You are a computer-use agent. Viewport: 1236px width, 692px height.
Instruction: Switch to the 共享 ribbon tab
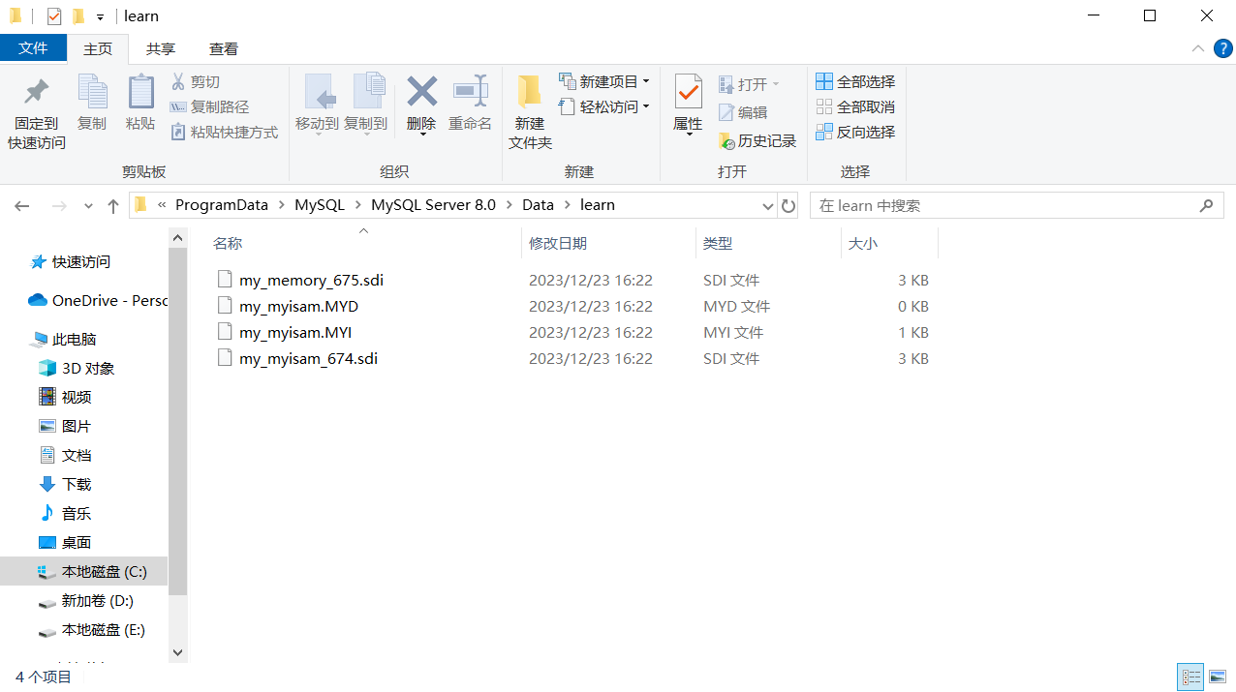(161, 48)
